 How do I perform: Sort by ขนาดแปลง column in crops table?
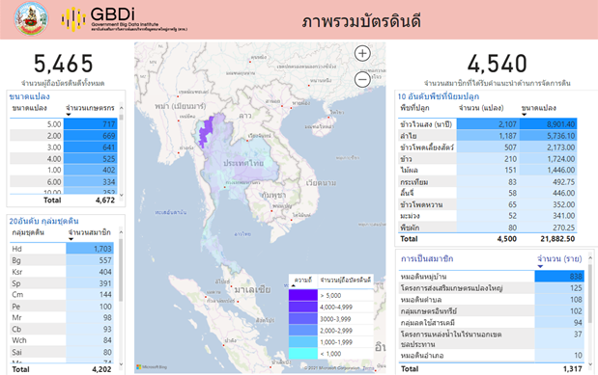click(x=539, y=108)
